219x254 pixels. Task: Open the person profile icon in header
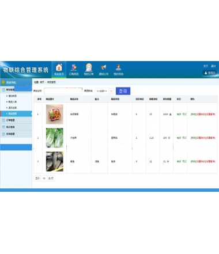(x=118, y=67)
